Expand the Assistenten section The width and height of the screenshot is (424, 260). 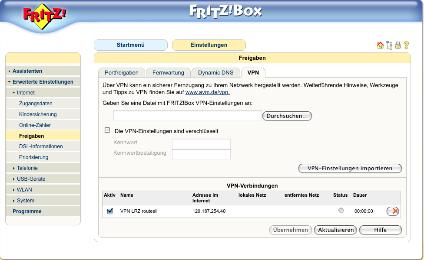click(27, 71)
